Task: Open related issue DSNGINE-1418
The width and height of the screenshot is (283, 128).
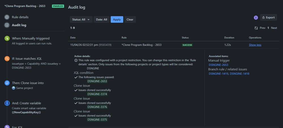Action: click(239, 74)
